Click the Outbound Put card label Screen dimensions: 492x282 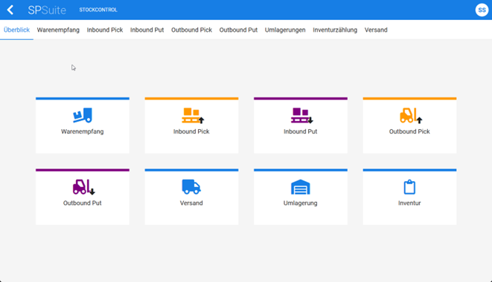82,203
